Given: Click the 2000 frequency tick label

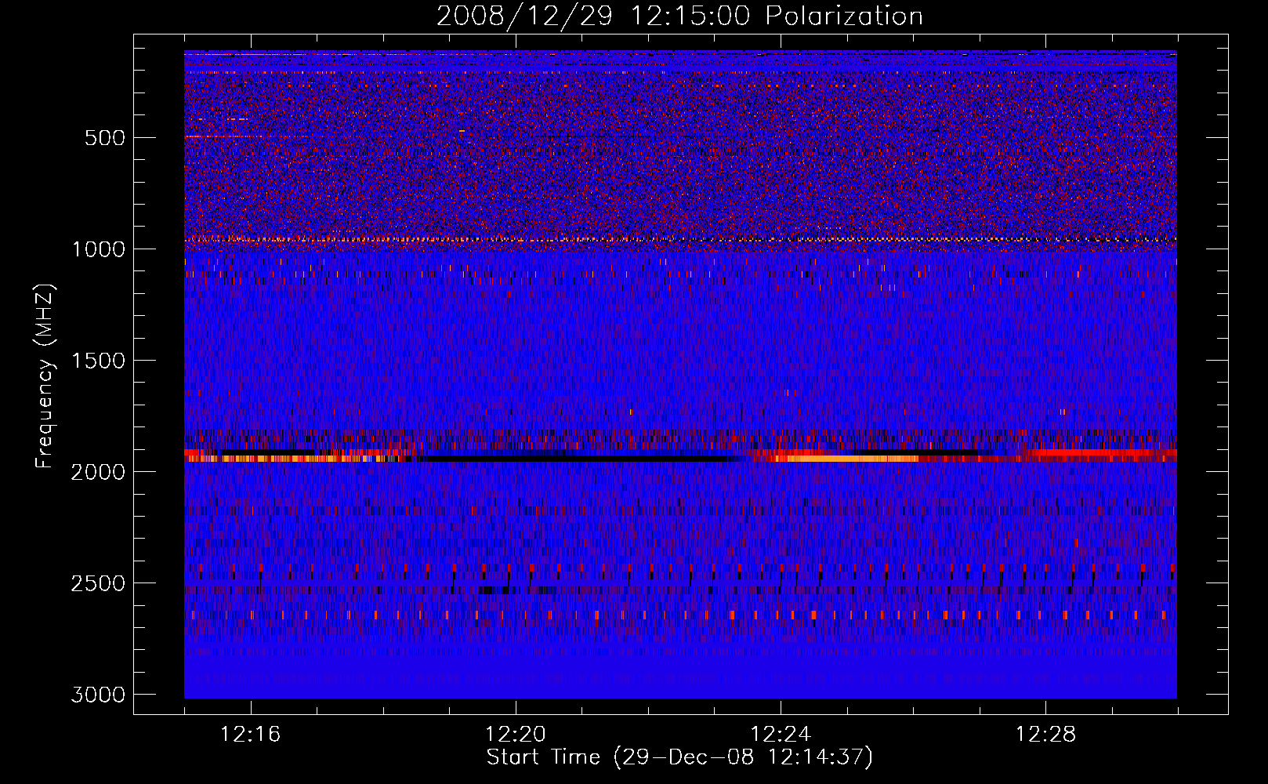Looking at the screenshot, I should tap(98, 472).
